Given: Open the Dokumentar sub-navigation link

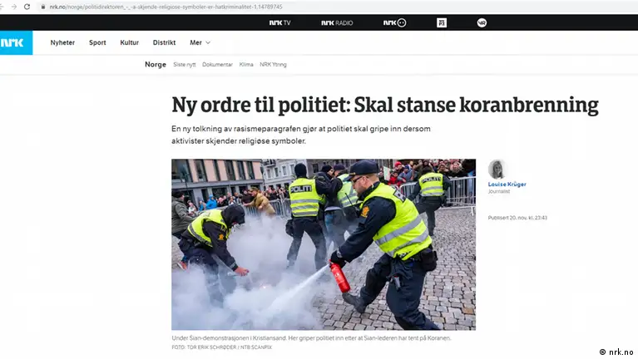Looking at the screenshot, I should pyautogui.click(x=217, y=65).
